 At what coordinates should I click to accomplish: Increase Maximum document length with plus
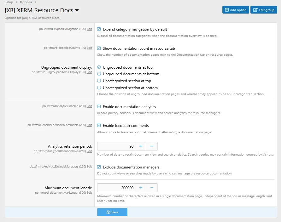coord(141,188)
